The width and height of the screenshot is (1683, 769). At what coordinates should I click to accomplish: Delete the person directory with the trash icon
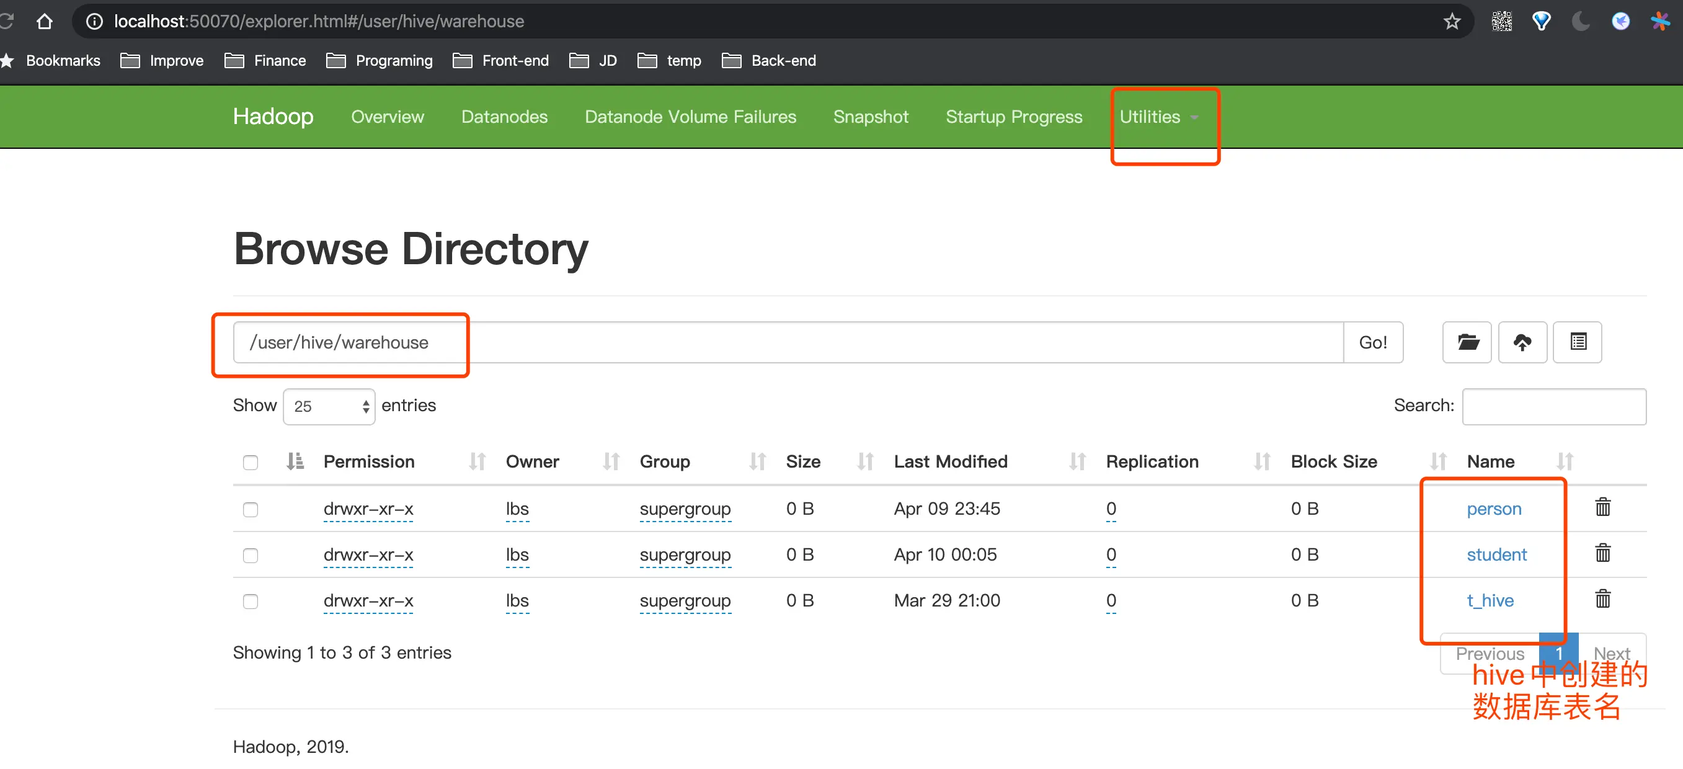1602,507
